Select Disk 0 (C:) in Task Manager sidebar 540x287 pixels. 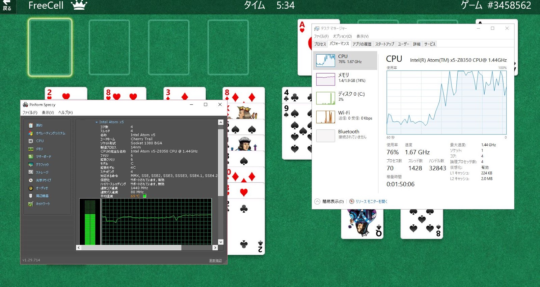345,98
